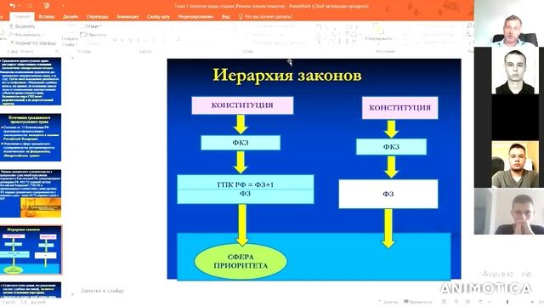Toggle the Примечания comments button in status bar
Image resolution: width=544 pixels, height=306 pixels.
417,302
